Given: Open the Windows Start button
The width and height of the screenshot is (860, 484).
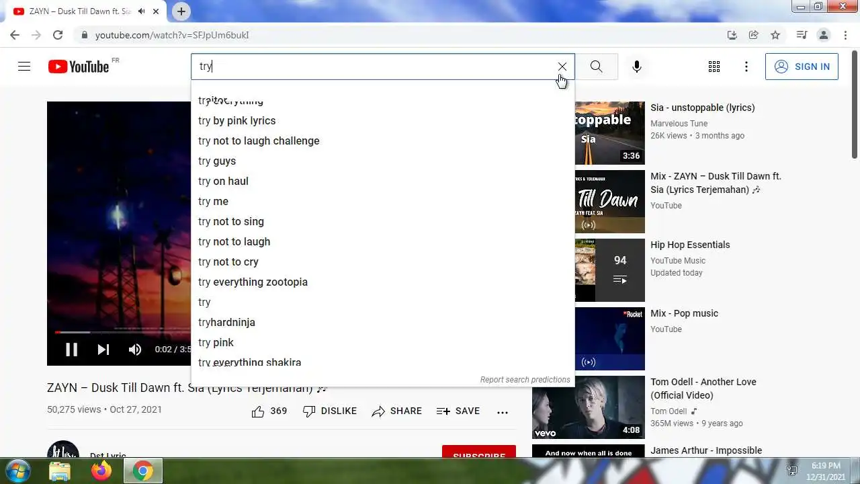Looking at the screenshot, I should 17,471.
